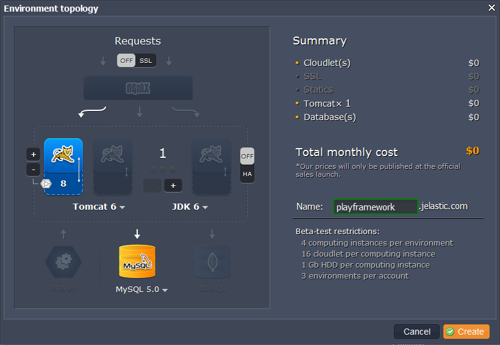Add a server node with plus button

(x=173, y=185)
